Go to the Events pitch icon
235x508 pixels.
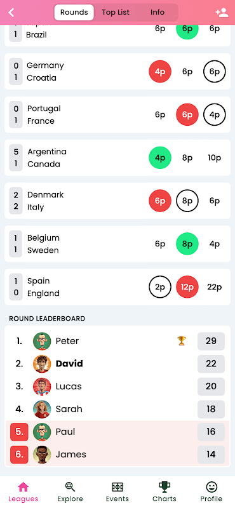click(117, 487)
